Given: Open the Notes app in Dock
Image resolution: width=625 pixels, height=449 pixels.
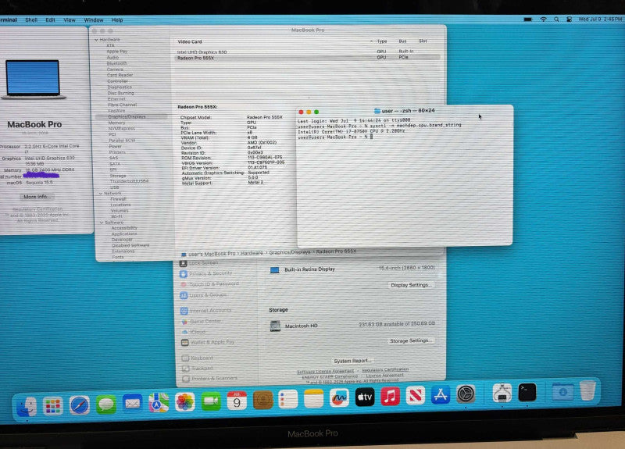Looking at the screenshot, I should (314, 398).
